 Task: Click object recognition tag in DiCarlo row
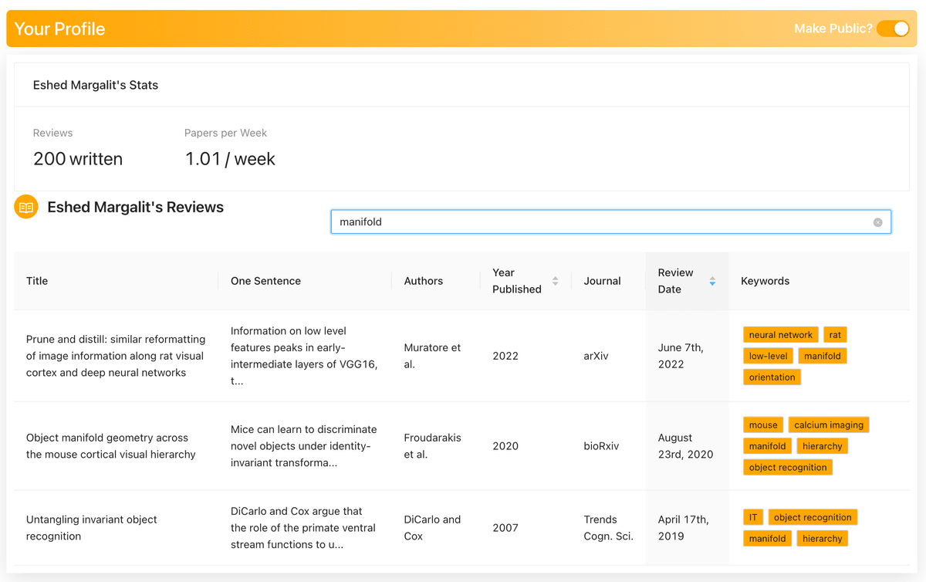tap(812, 517)
